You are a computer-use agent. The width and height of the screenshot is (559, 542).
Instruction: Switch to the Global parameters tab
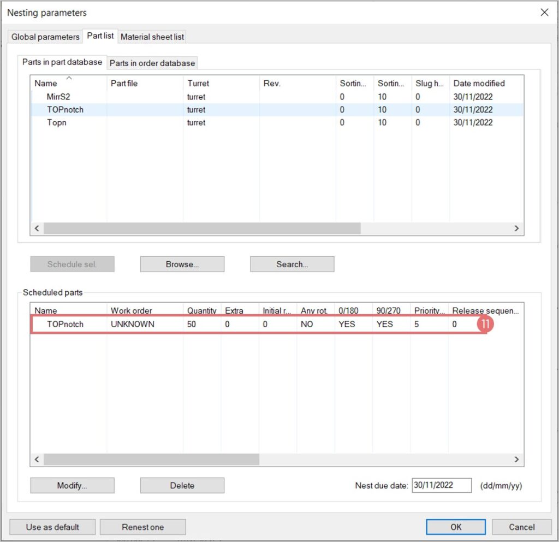coord(45,37)
